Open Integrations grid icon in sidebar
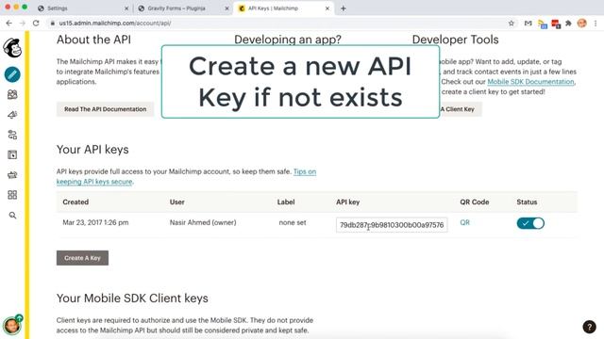The image size is (604, 339). pyautogui.click(x=12, y=195)
